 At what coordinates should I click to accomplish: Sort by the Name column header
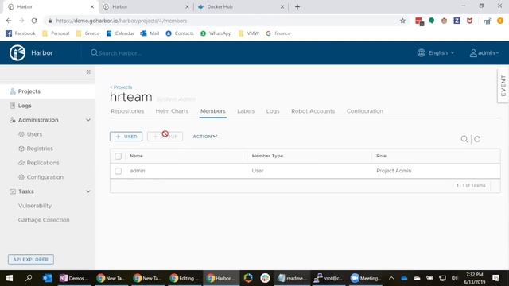point(136,156)
